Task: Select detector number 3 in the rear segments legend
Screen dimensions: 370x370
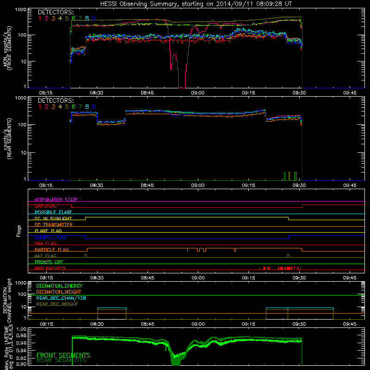Action: coord(53,107)
